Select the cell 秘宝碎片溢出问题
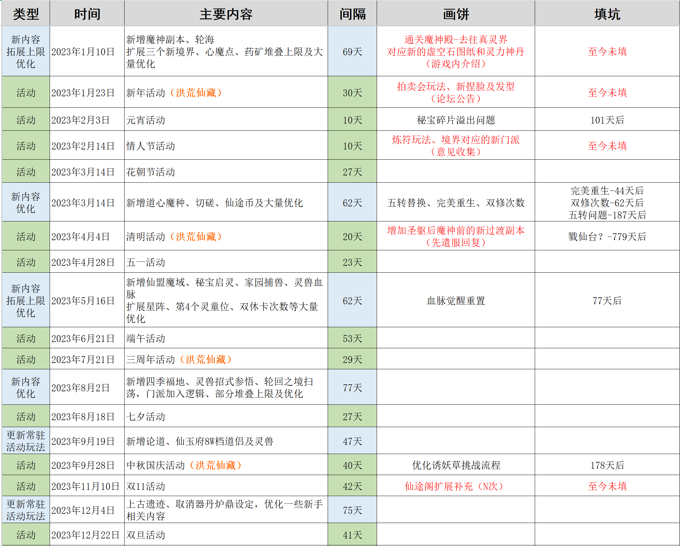Viewport: 680px width, 546px height. [456, 120]
